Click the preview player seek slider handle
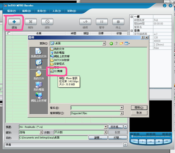 [x=132, y=136]
